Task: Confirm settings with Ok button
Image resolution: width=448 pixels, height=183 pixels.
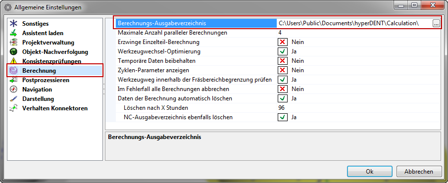Action: (x=370, y=172)
